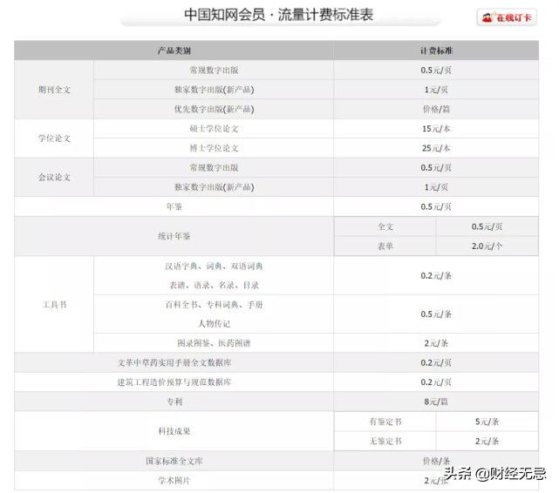Click the 2元/条 price for 无鉴定书
This screenshot has height=493, width=559.
pyautogui.click(x=487, y=441)
